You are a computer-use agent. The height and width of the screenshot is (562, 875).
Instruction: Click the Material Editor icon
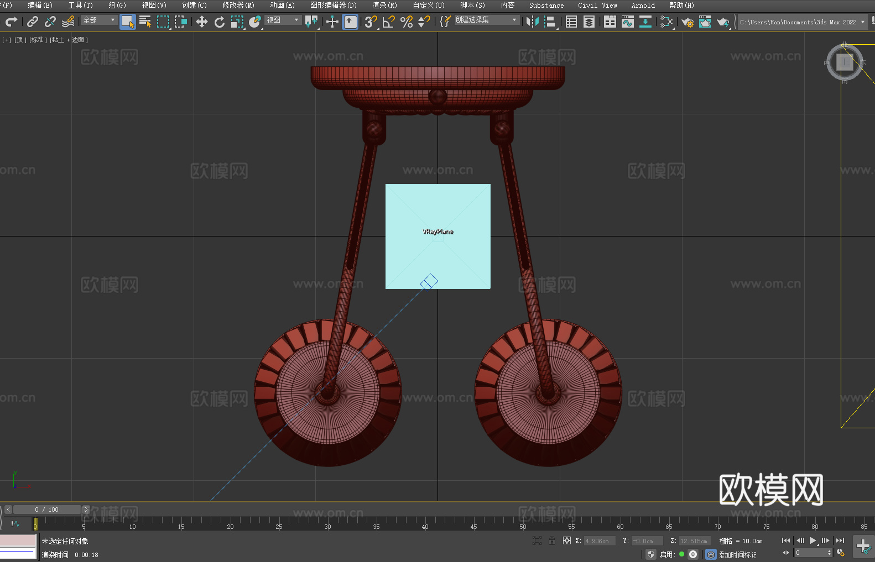[666, 22]
